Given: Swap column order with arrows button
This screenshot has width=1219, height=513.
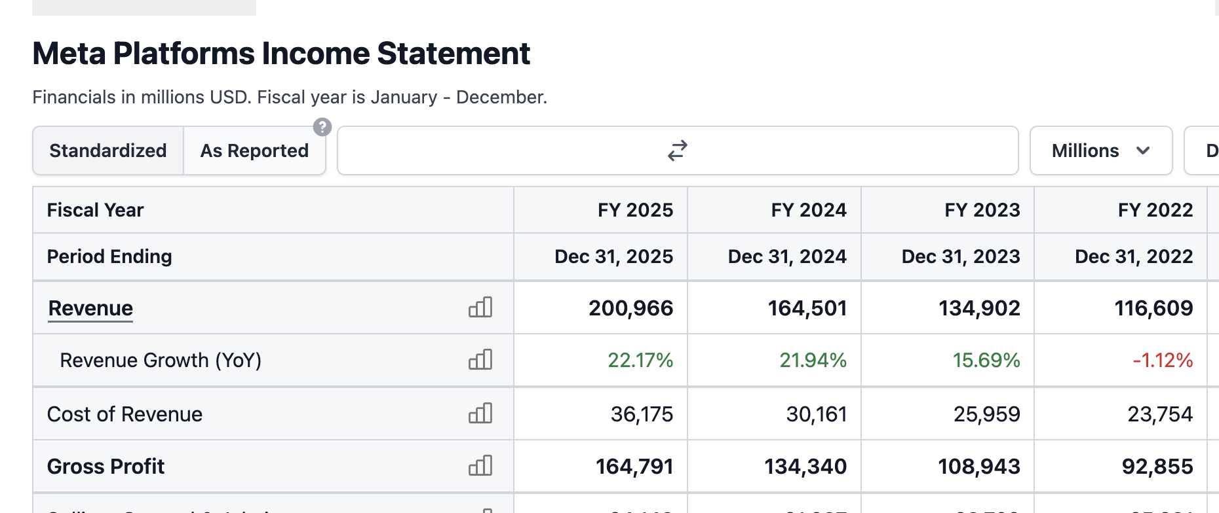Looking at the screenshot, I should point(678,150).
